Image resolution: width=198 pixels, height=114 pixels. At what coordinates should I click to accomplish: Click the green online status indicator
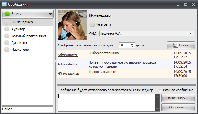7,14
